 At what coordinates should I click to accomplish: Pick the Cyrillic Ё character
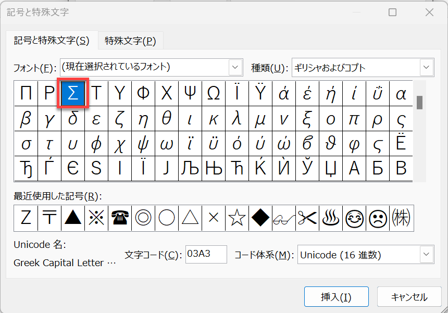[401, 143]
